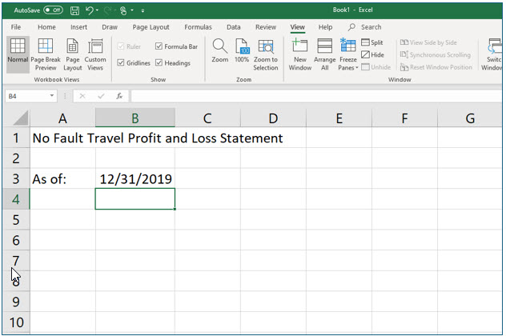Select row 10 header
The image size is (506, 336).
click(x=16, y=322)
